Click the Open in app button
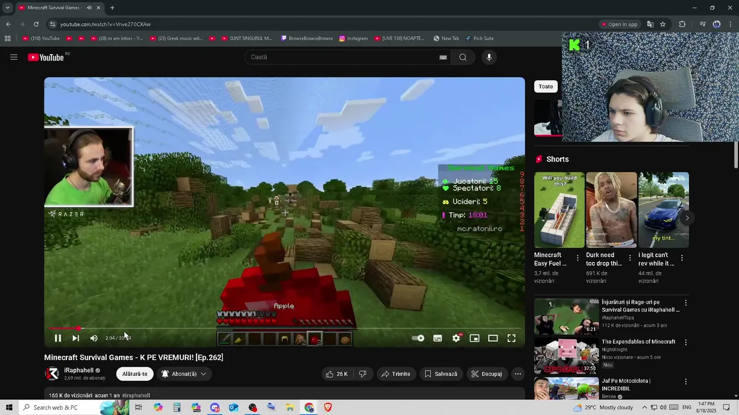 click(619, 24)
